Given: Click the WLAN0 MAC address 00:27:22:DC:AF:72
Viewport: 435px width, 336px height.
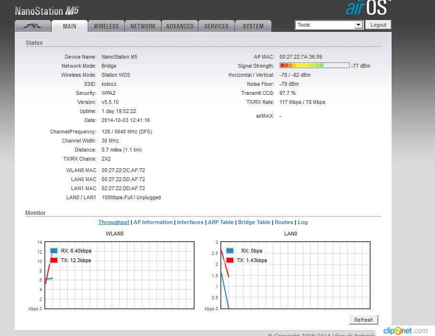Looking at the screenshot, I should point(123,170).
